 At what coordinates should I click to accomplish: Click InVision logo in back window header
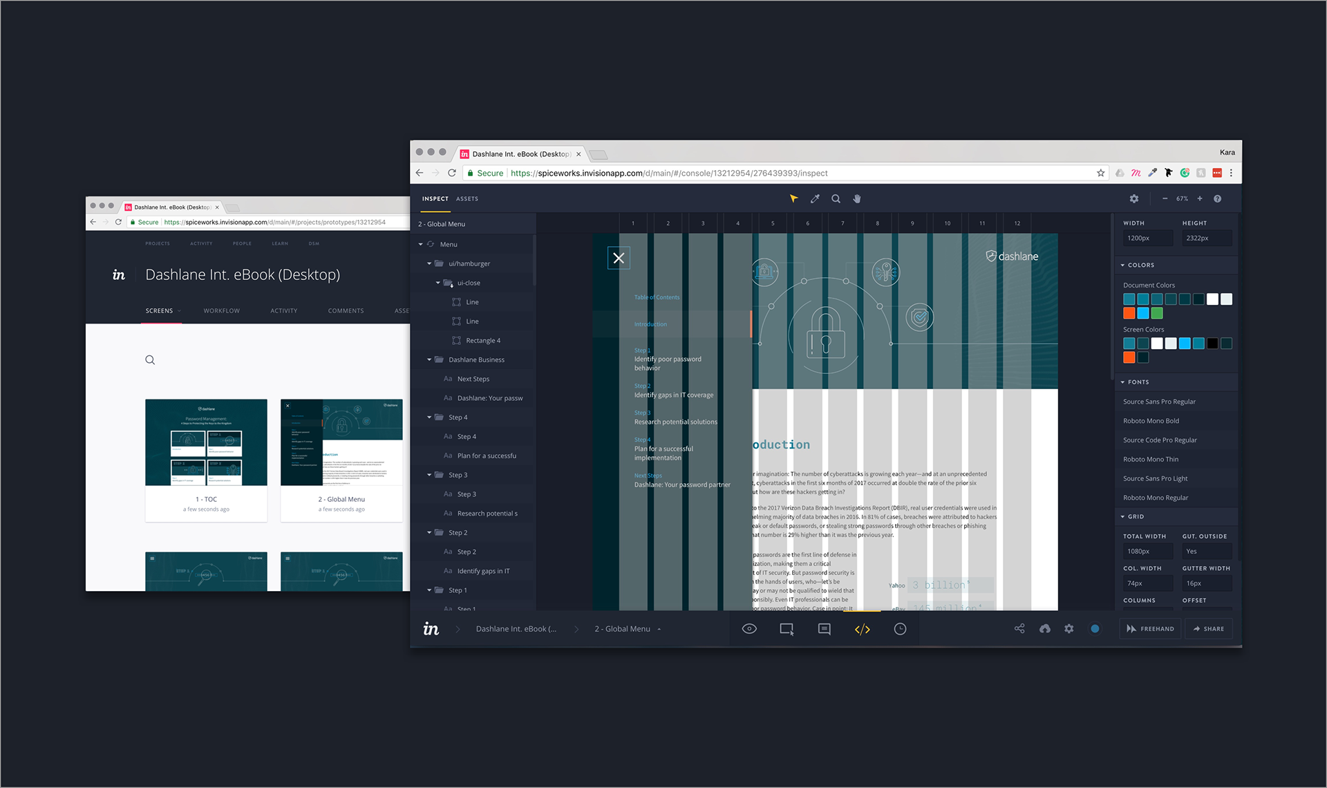click(x=119, y=275)
